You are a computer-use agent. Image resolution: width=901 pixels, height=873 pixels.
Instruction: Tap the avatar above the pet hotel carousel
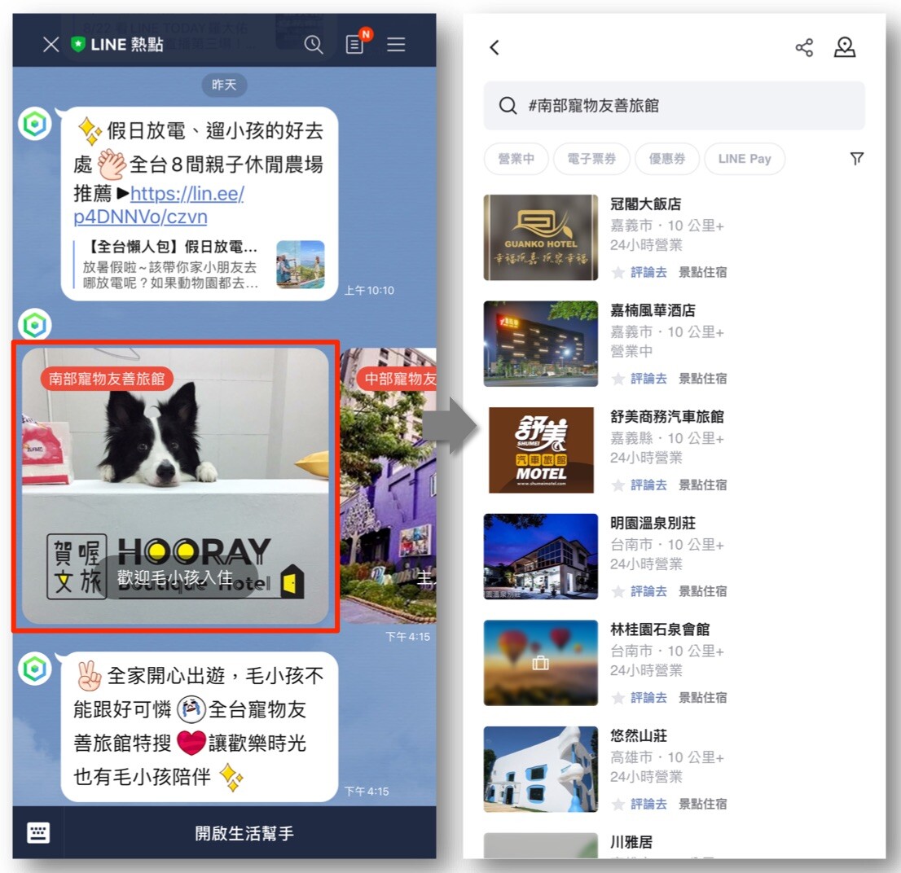coord(35,324)
